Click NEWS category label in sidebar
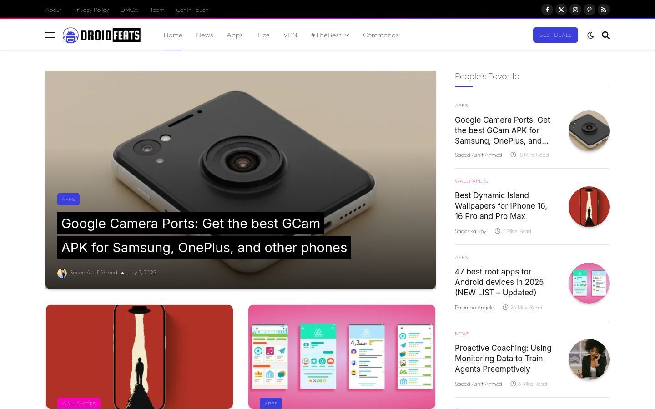Viewport: 655px width, 409px height. (462, 334)
